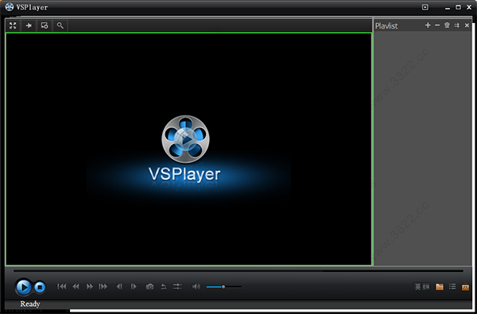
Task: Toggle the playlist panel list icon
Action: (x=452, y=287)
